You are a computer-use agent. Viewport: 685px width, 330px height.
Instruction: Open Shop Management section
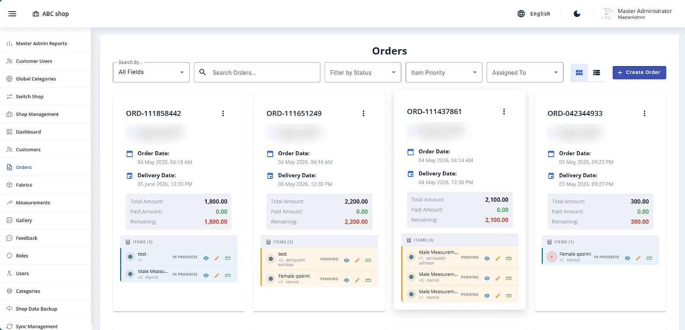(x=45, y=114)
